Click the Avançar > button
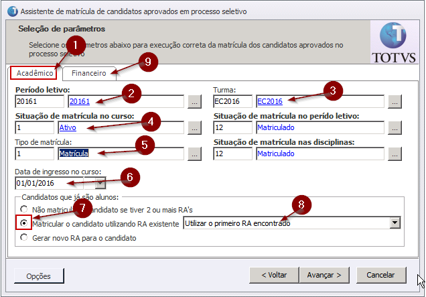The width and height of the screenshot is (426, 297). pyautogui.click(x=324, y=275)
